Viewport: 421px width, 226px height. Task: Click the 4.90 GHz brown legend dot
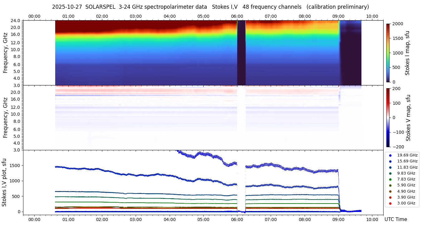click(390, 191)
